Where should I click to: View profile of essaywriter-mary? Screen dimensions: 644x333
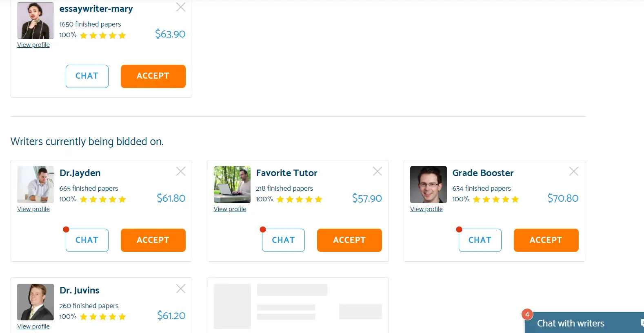coord(33,45)
